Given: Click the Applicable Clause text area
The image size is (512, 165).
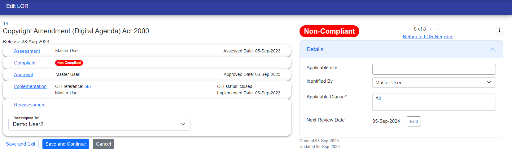Looking at the screenshot, I should [x=434, y=102].
